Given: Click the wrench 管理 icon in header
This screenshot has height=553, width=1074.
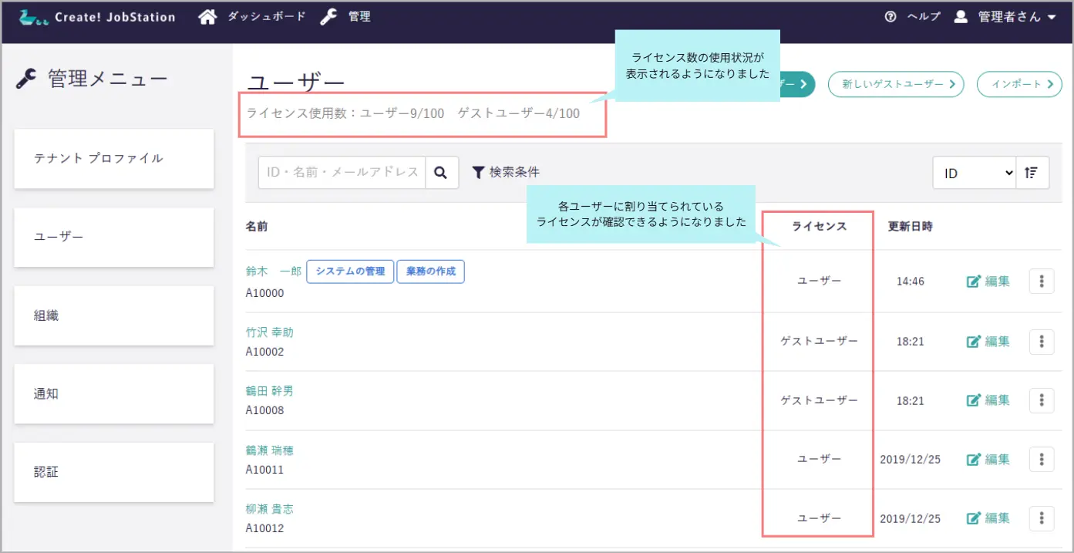Looking at the screenshot, I should pyautogui.click(x=329, y=17).
